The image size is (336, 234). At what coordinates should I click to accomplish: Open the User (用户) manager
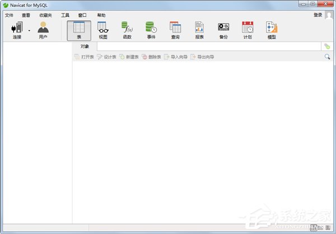coord(43,30)
